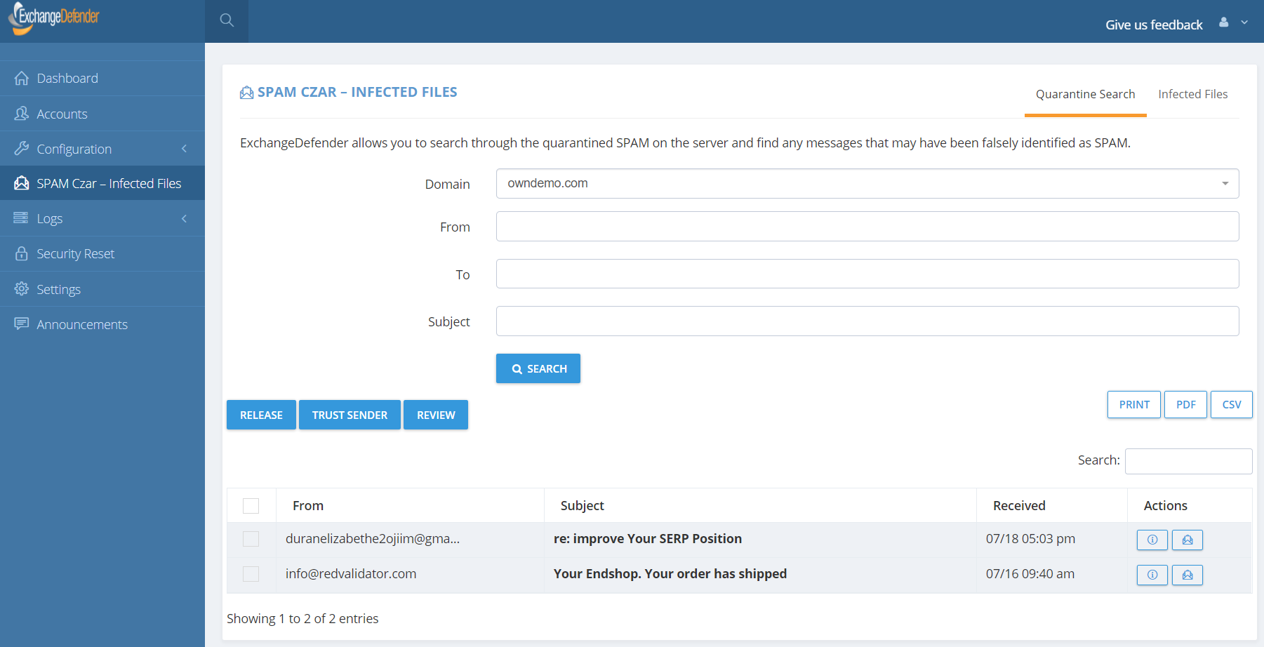Open Announcements in the sidebar
The height and width of the screenshot is (647, 1264).
click(102, 323)
